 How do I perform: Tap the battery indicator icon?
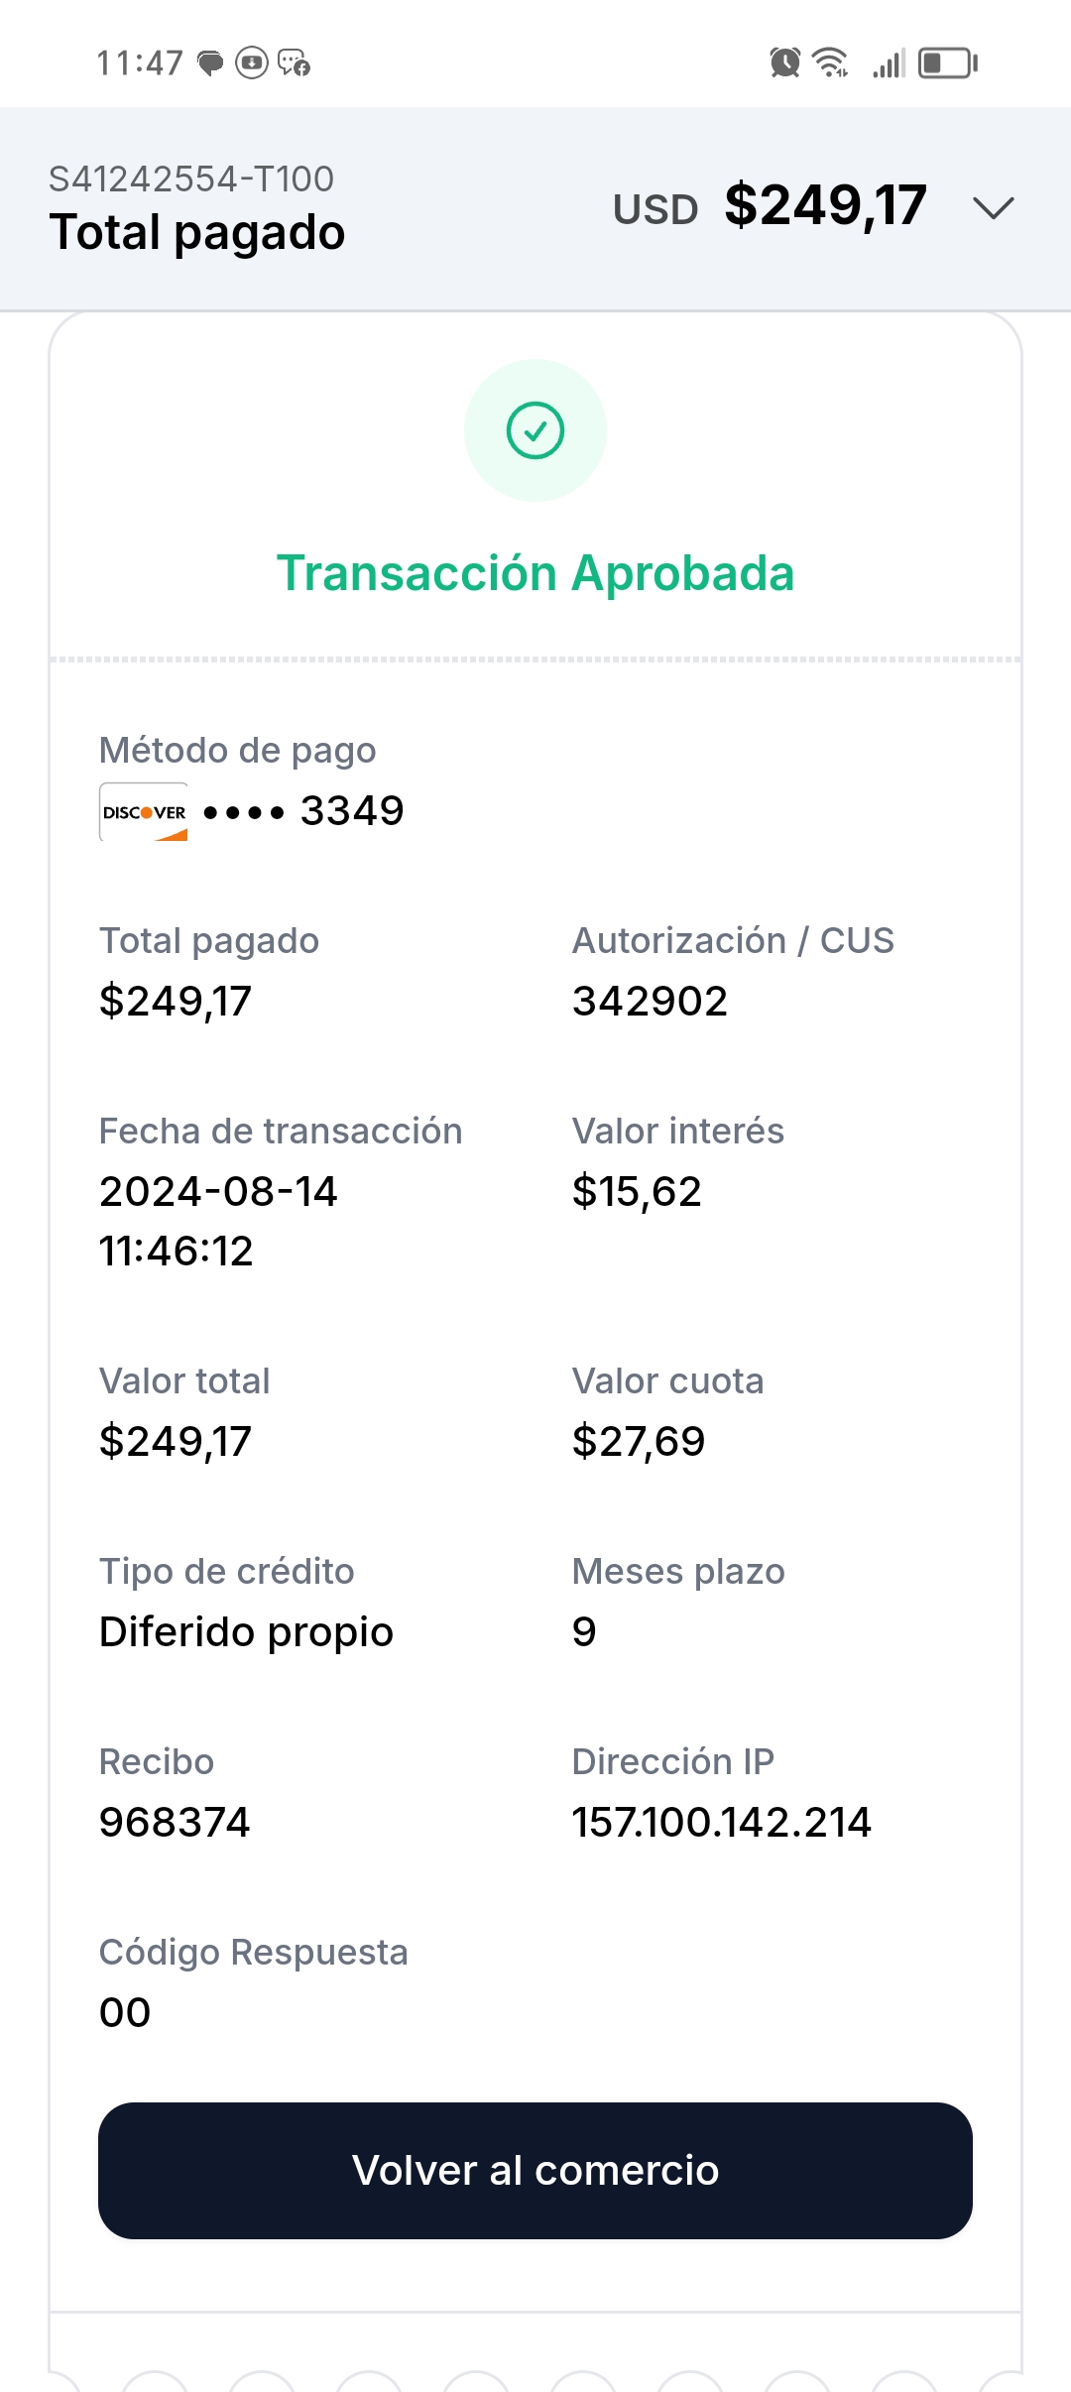(947, 63)
